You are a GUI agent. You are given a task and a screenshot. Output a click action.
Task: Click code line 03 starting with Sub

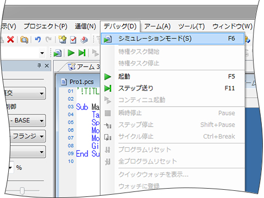(x=87, y=107)
